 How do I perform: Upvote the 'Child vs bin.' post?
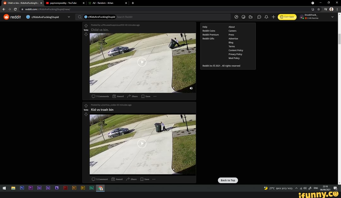click(86, 26)
